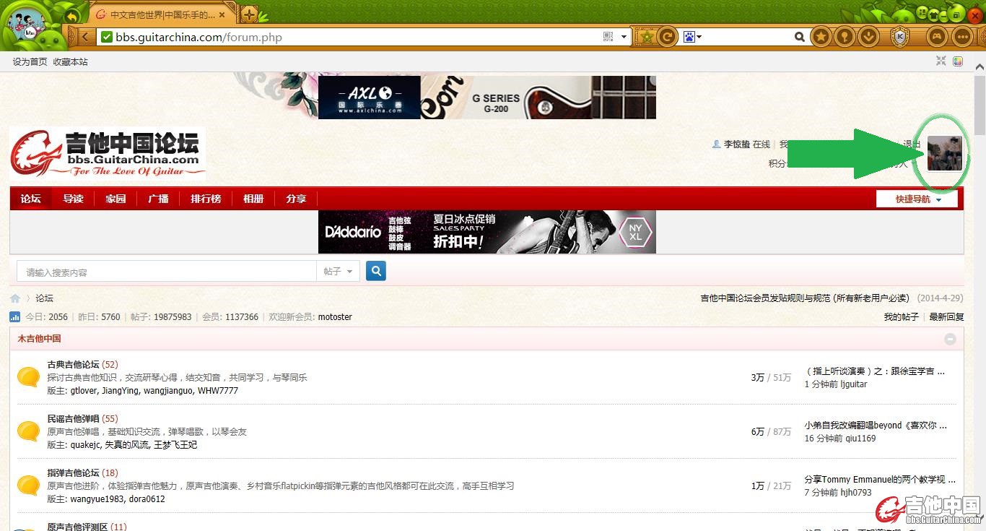The width and height of the screenshot is (986, 531).
Task: Select the 家园 navigation tab
Action: point(115,199)
